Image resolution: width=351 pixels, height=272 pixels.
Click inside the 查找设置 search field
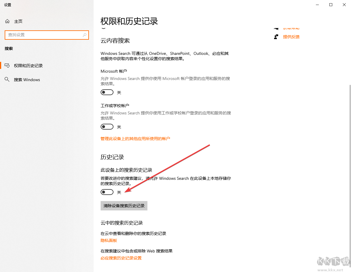(x=44, y=35)
